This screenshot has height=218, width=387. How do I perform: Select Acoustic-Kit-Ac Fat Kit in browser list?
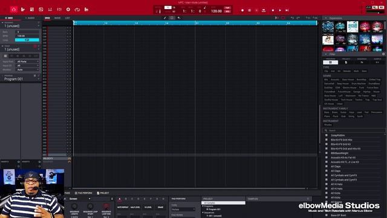coord(343,157)
